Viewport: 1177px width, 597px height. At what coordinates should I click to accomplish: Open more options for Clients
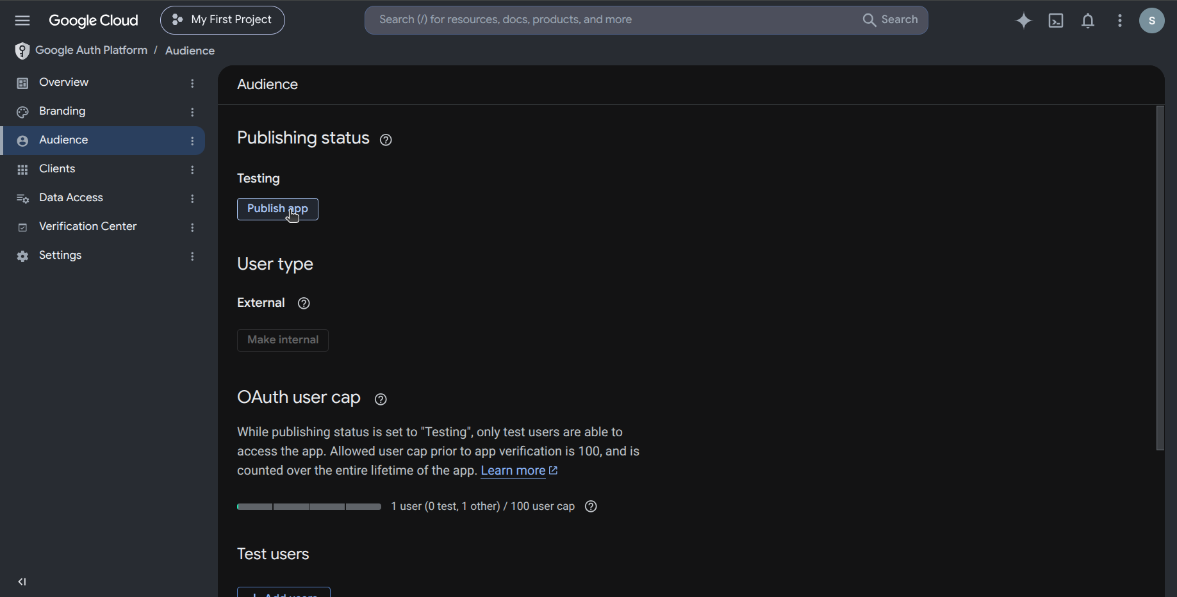(192, 170)
